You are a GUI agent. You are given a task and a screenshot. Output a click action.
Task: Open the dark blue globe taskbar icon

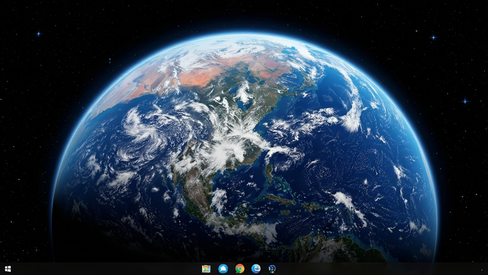pos(272,269)
